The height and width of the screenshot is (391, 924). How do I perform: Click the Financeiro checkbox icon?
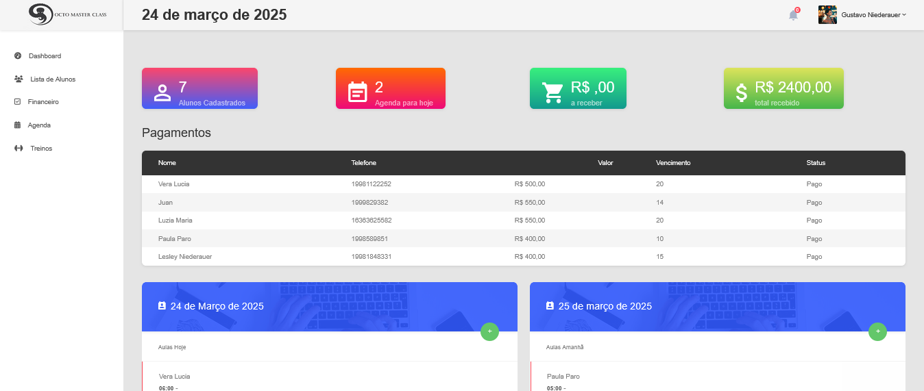(x=18, y=101)
